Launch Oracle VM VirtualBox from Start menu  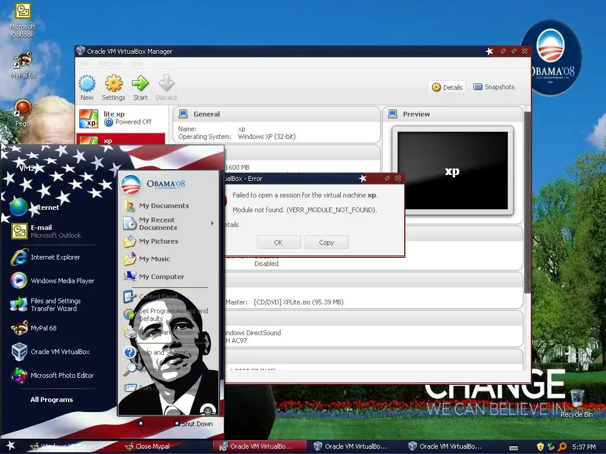point(51,352)
